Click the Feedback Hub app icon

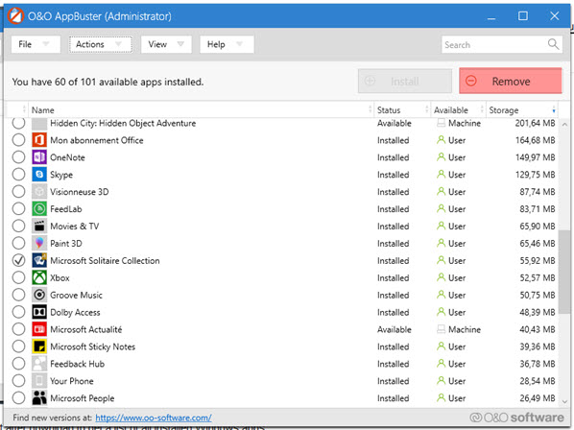pos(39,364)
